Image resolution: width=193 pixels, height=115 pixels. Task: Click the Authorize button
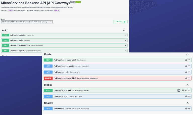[120, 22]
